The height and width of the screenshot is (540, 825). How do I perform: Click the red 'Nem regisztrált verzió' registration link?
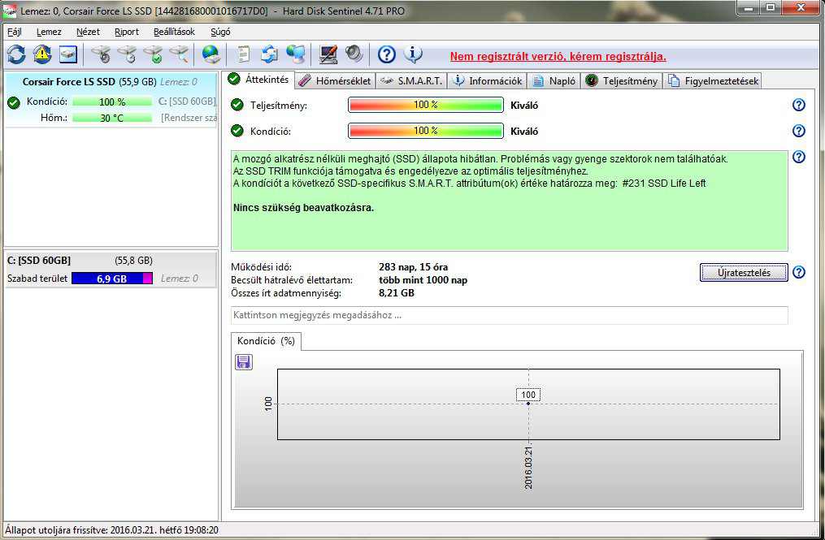click(x=558, y=56)
